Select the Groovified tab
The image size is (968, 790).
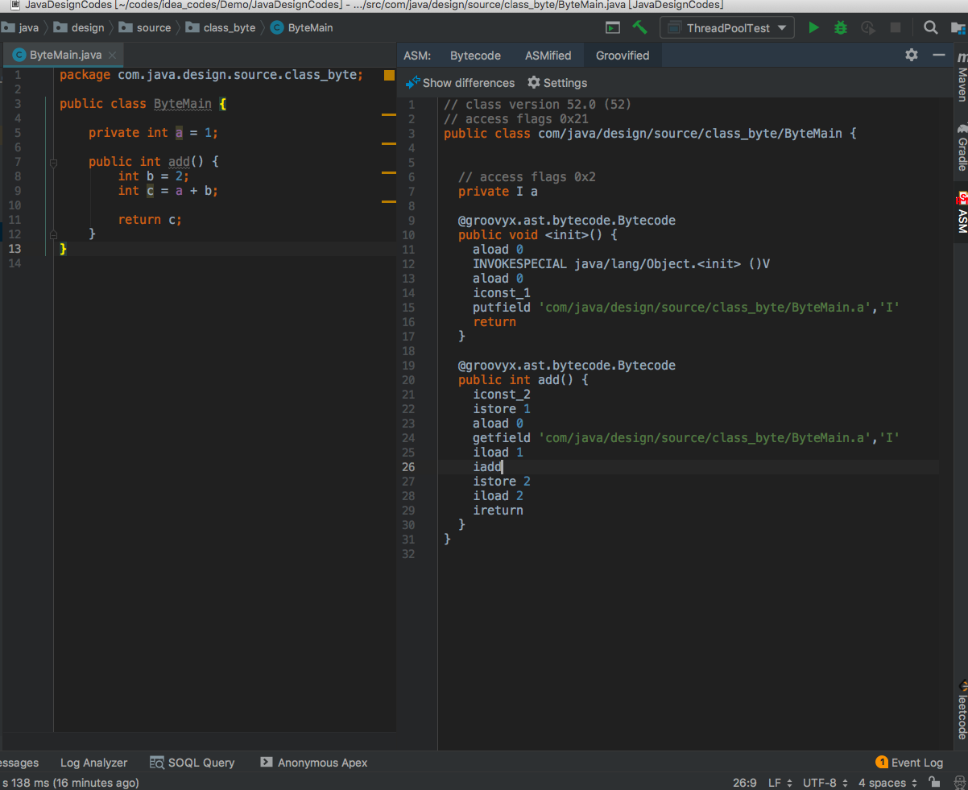pyautogui.click(x=623, y=56)
